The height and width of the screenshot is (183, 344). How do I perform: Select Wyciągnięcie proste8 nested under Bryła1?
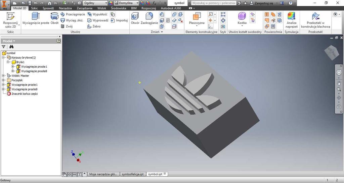pos(34,71)
